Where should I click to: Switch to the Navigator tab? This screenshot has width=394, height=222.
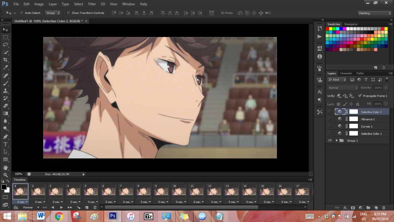click(351, 24)
